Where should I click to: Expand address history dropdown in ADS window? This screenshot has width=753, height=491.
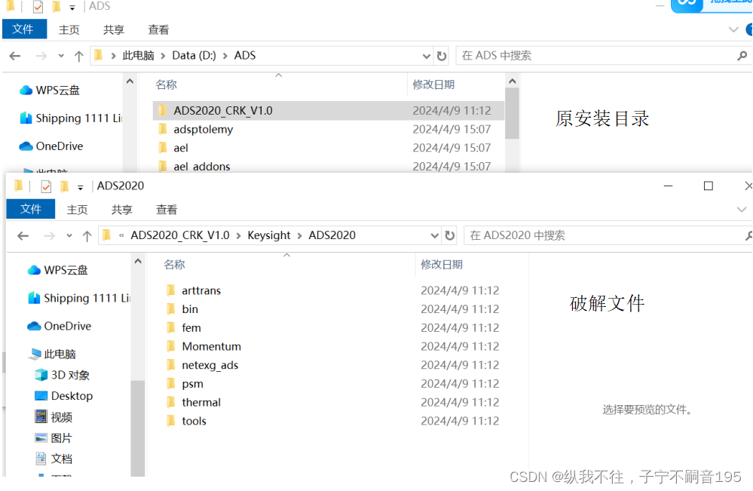click(426, 56)
